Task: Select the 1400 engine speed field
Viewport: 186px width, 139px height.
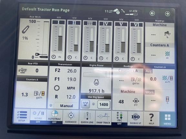Action: tap(104, 104)
